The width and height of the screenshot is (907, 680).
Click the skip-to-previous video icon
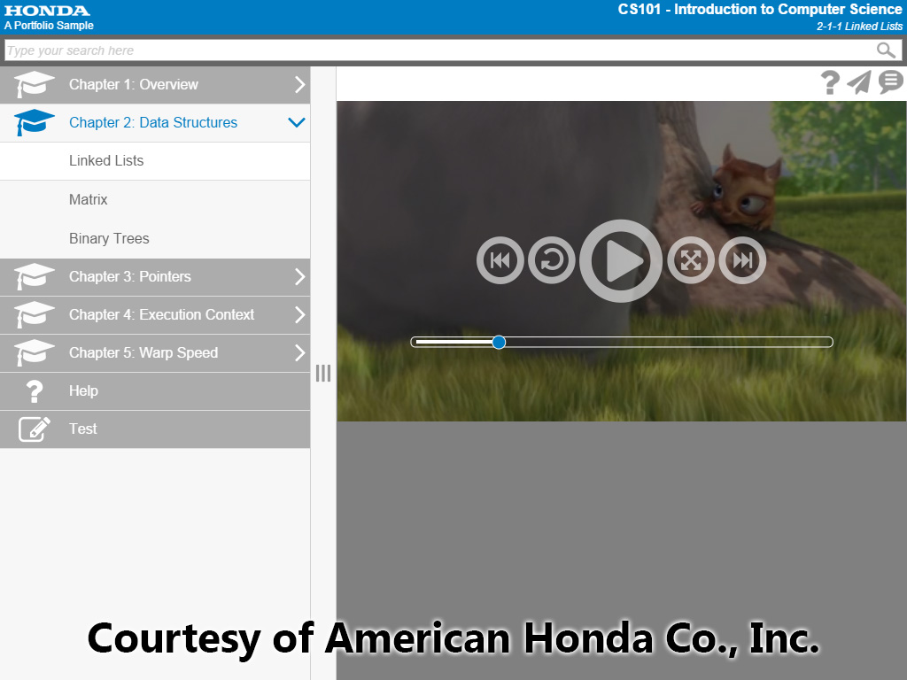[500, 260]
